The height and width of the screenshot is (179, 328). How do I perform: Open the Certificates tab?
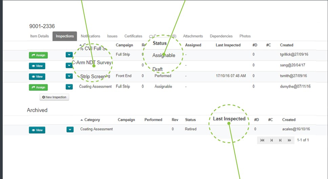tap(133, 36)
